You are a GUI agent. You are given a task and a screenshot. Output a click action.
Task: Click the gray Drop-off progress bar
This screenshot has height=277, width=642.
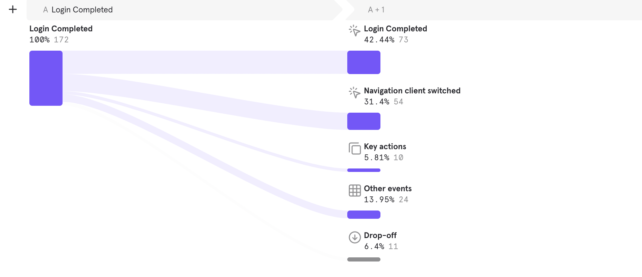364,259
